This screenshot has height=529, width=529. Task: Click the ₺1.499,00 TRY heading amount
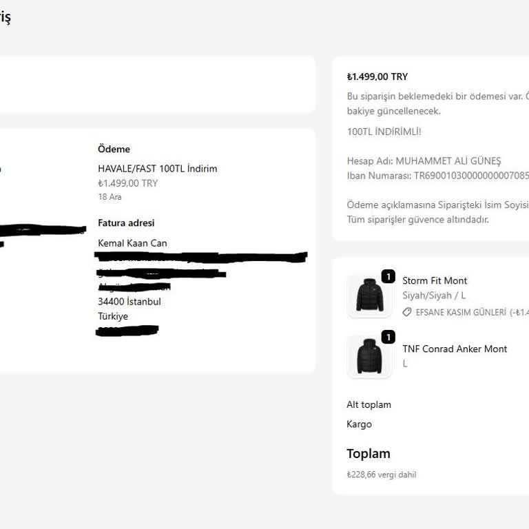(x=377, y=76)
